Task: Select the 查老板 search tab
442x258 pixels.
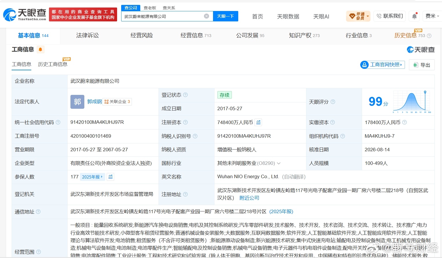Action: 150,8
